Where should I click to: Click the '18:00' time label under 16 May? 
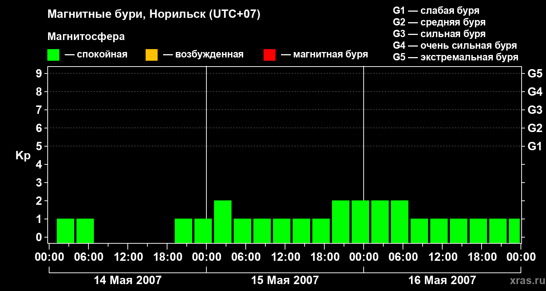[x=482, y=257]
